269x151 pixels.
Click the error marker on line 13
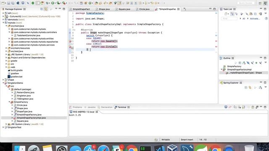(x=70, y=47)
